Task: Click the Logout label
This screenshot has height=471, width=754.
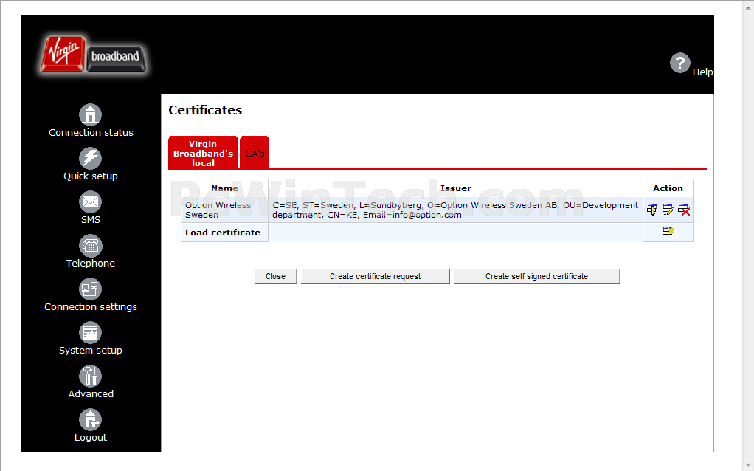Action: [x=91, y=437]
